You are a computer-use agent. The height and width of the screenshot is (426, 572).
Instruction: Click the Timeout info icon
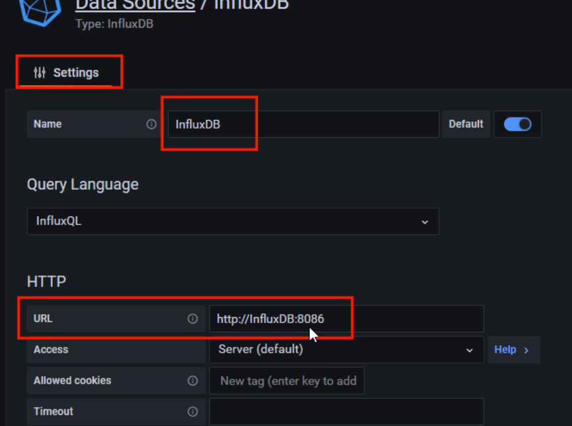193,412
